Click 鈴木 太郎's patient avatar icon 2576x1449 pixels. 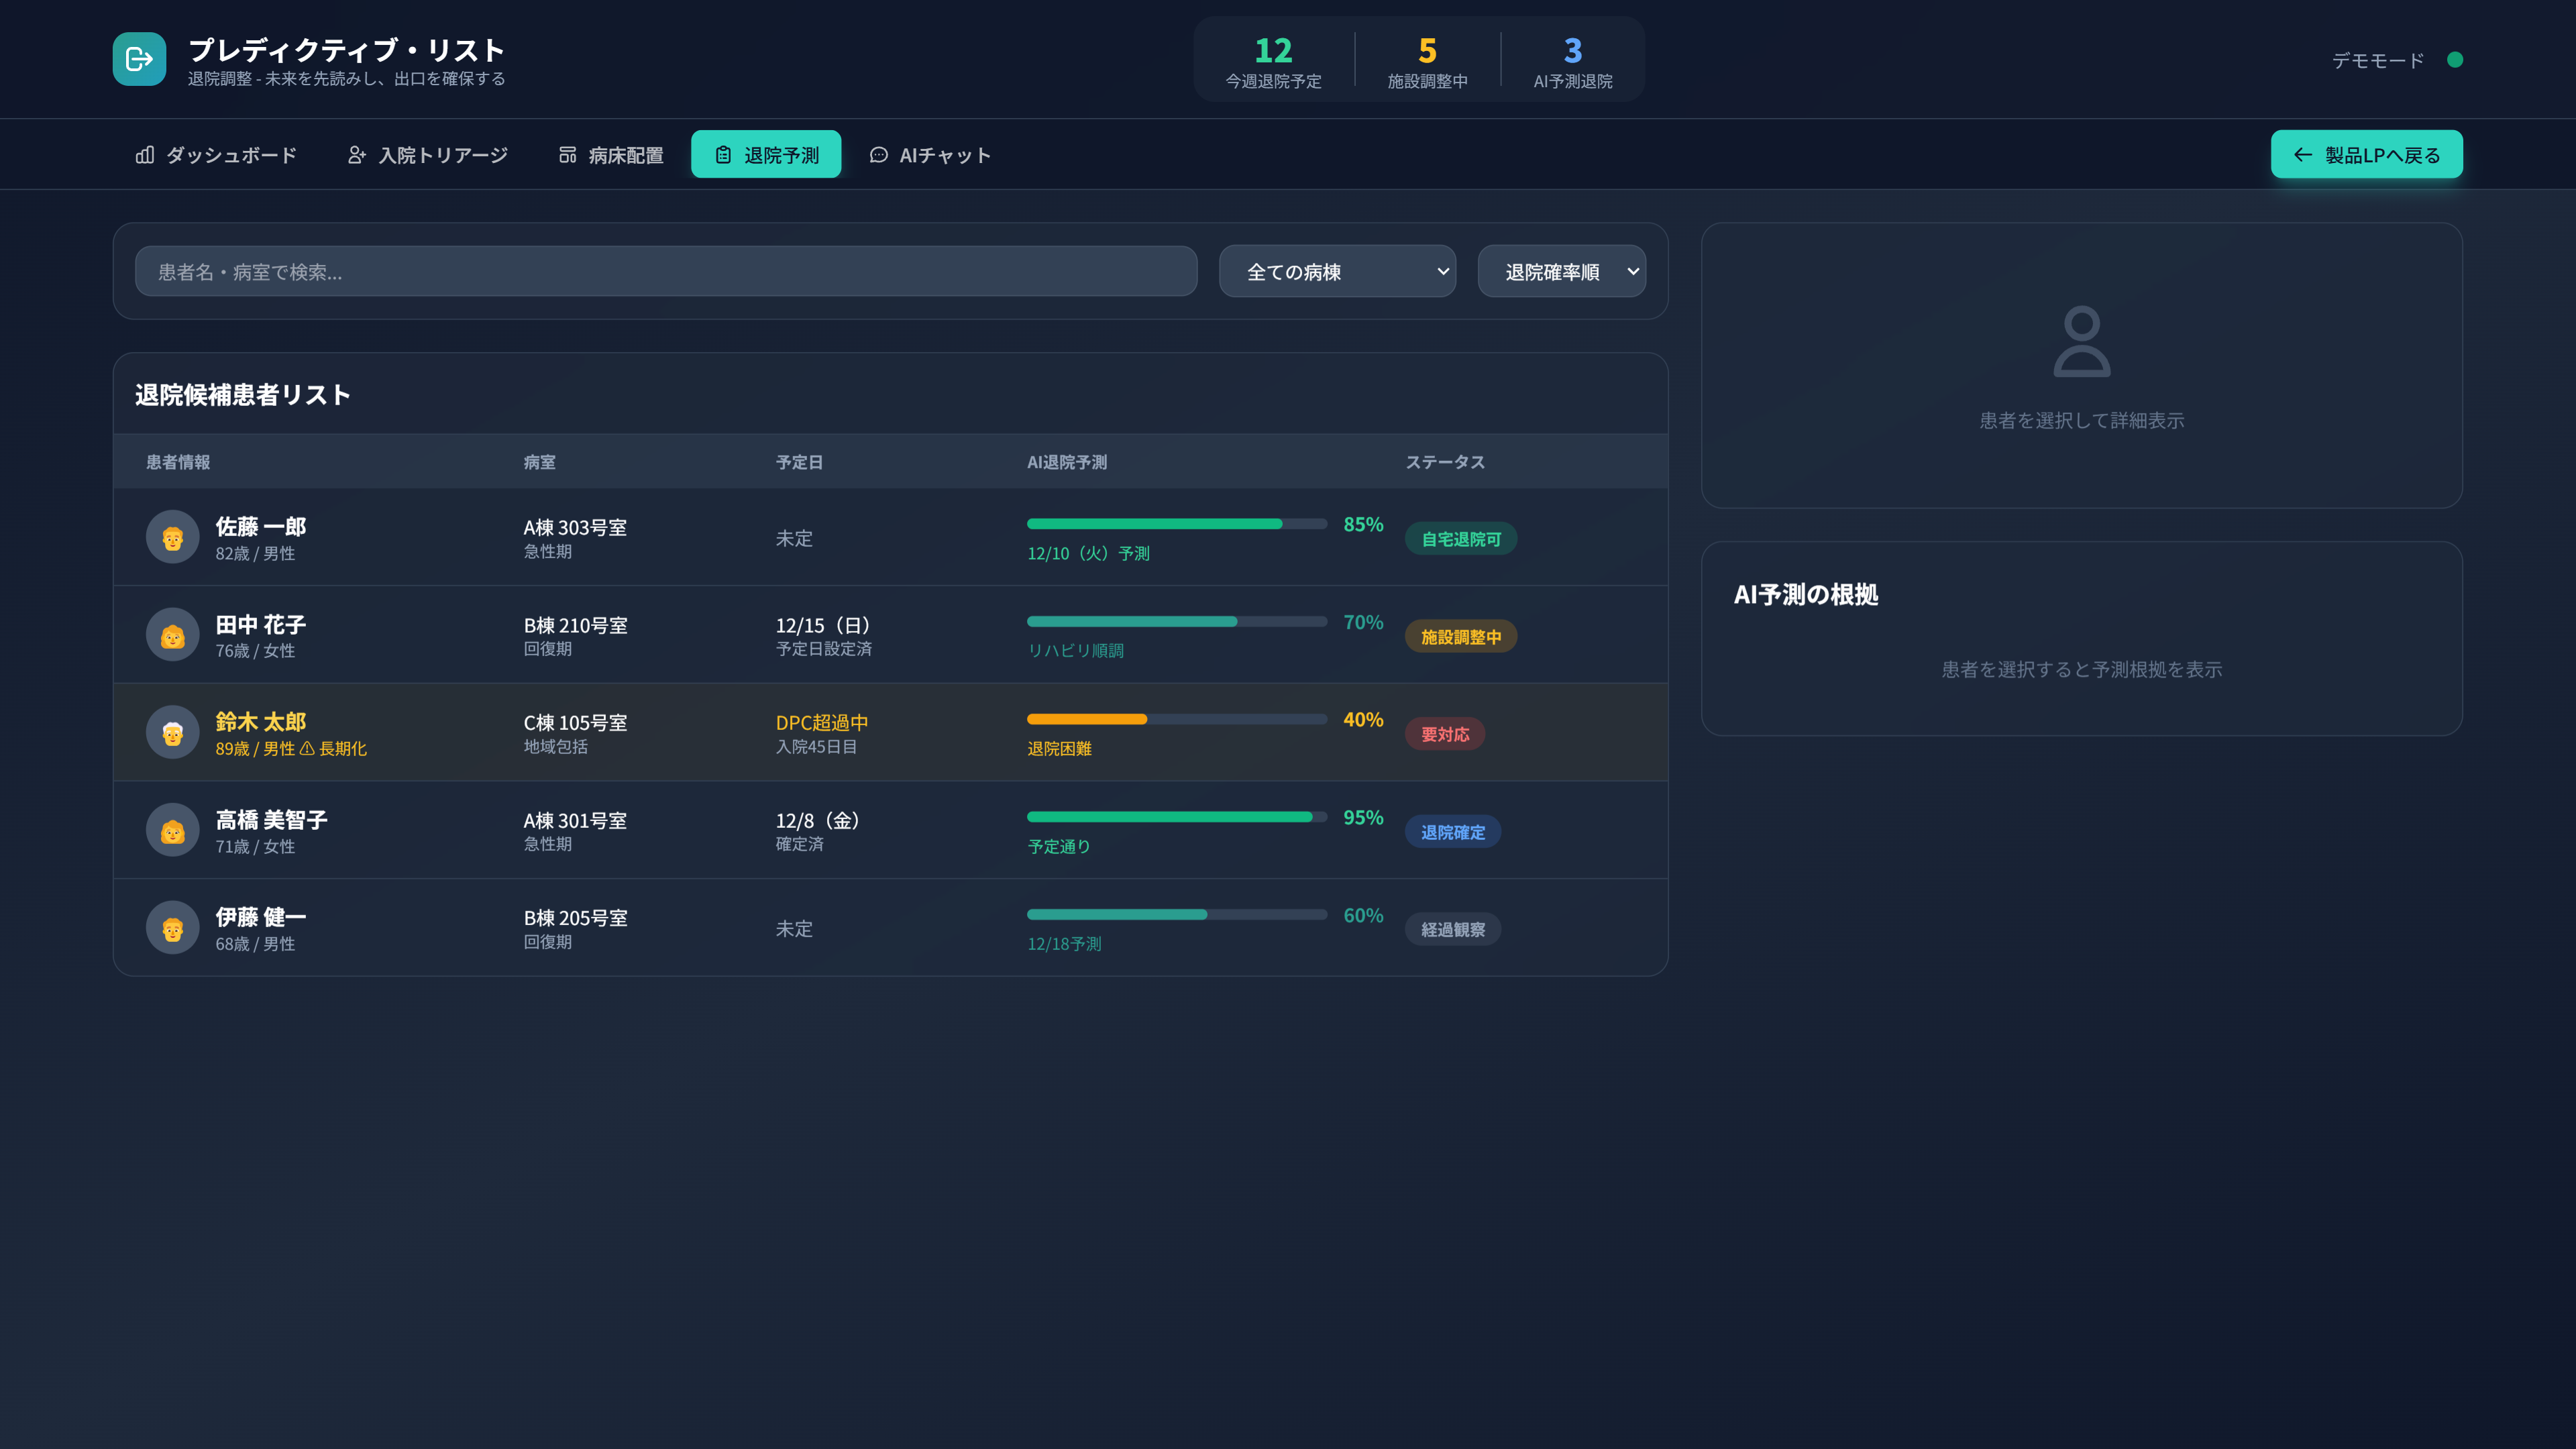click(172, 733)
